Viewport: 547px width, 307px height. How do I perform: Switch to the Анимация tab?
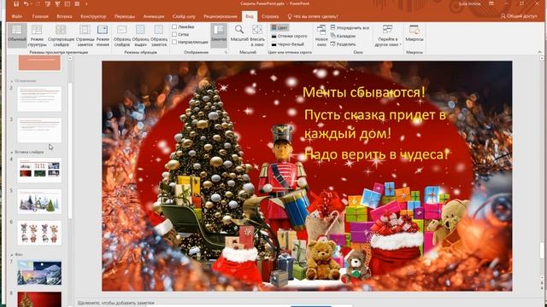click(154, 16)
